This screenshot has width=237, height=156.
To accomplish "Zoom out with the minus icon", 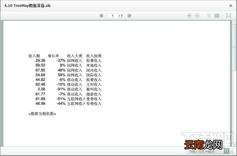I will (197, 15).
